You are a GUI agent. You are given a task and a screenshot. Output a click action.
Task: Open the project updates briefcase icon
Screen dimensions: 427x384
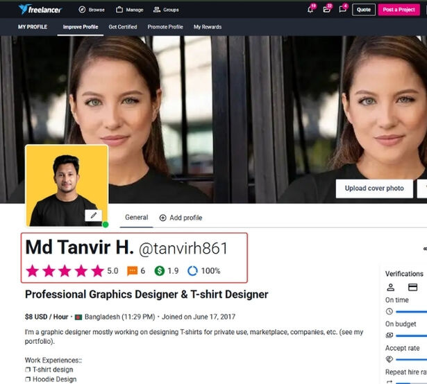point(326,10)
